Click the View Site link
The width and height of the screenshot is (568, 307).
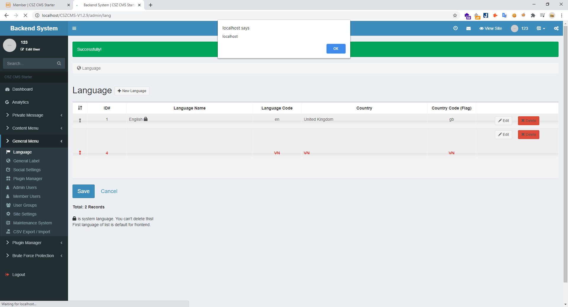[491, 28]
